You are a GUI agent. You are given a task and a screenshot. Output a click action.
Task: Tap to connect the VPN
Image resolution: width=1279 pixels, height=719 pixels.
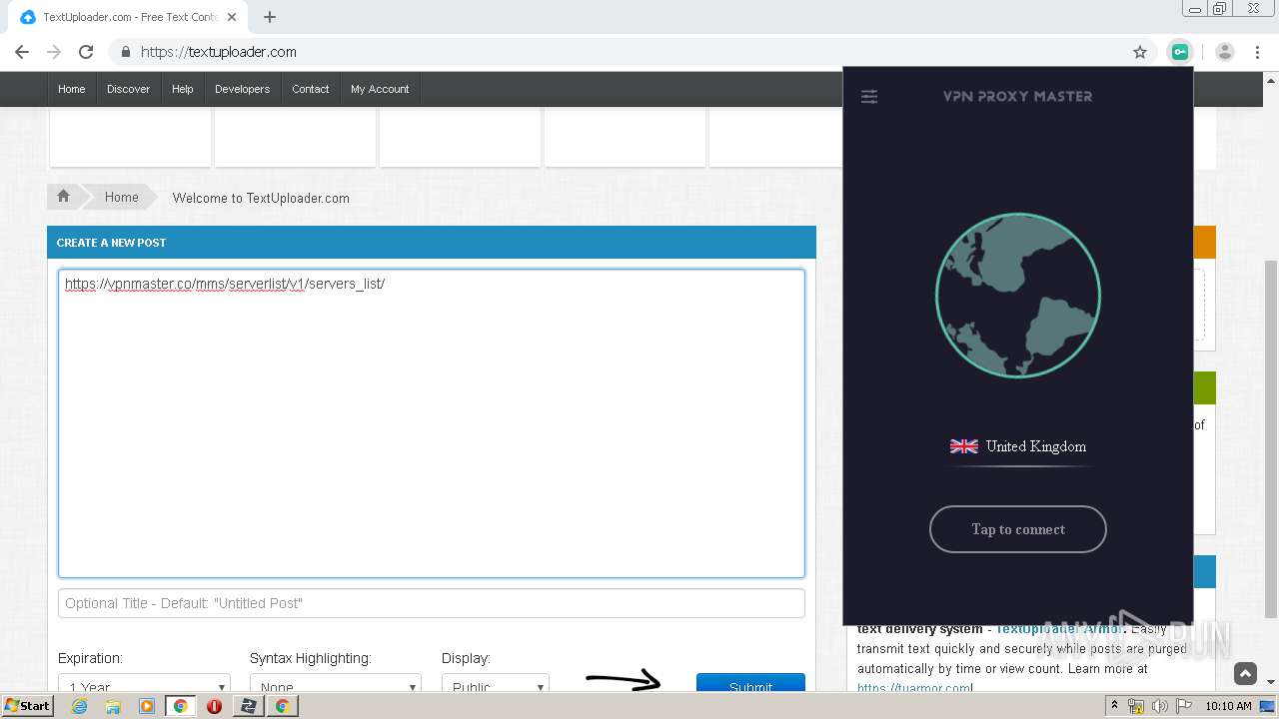click(1018, 529)
